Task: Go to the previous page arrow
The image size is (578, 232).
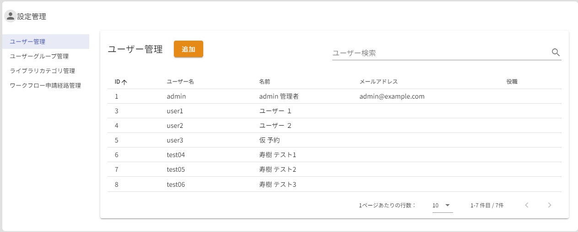Action: coord(527,205)
